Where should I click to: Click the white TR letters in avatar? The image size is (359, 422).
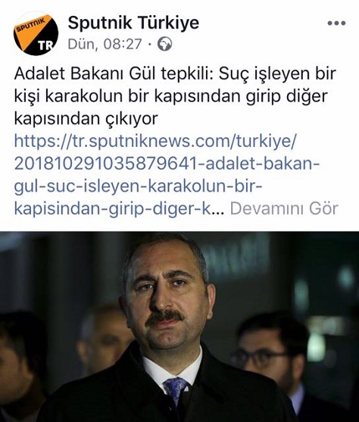(45, 45)
